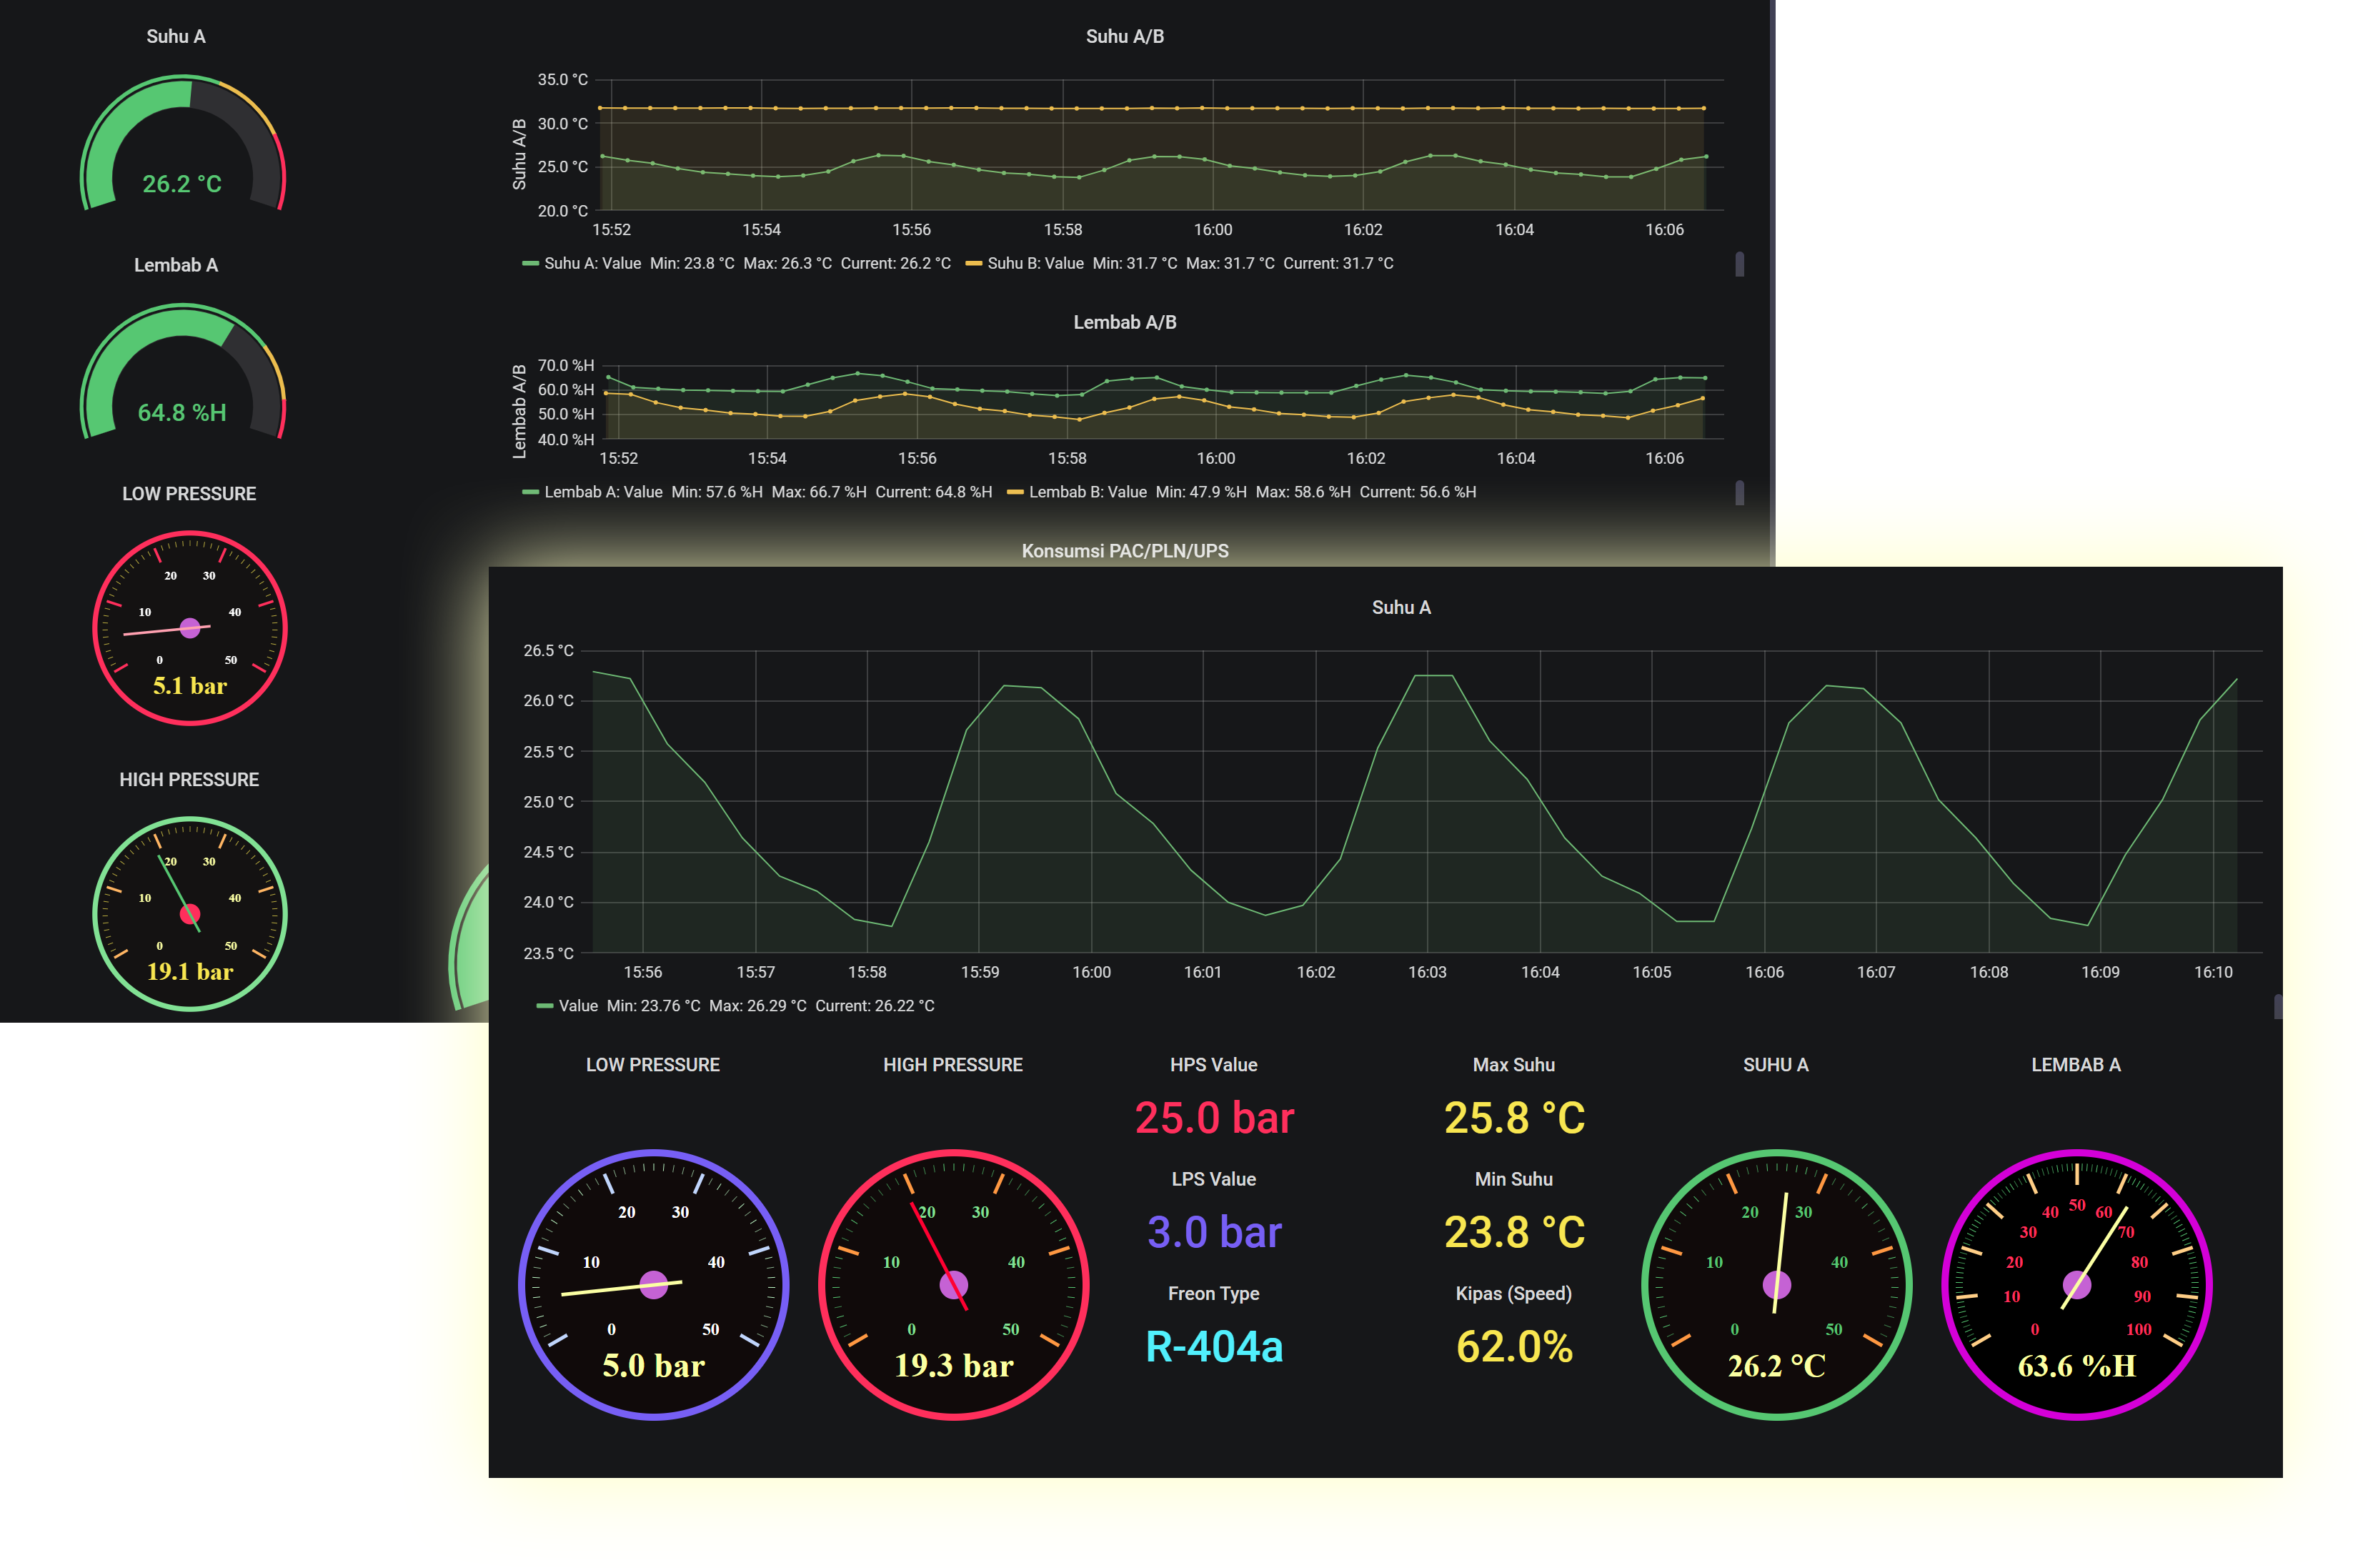
Task: Click the R-404a freon type value
Action: click(x=1213, y=1347)
